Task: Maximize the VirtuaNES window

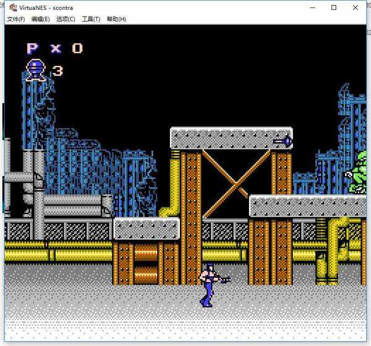Action: click(x=334, y=7)
